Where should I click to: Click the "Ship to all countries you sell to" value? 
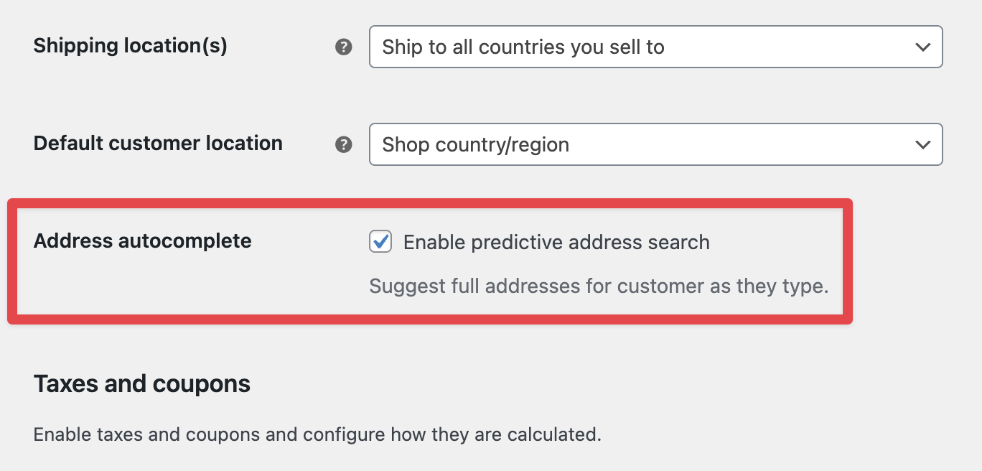point(523,47)
